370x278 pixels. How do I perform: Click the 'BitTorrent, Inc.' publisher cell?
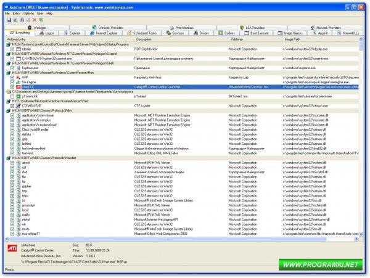[x=239, y=96]
